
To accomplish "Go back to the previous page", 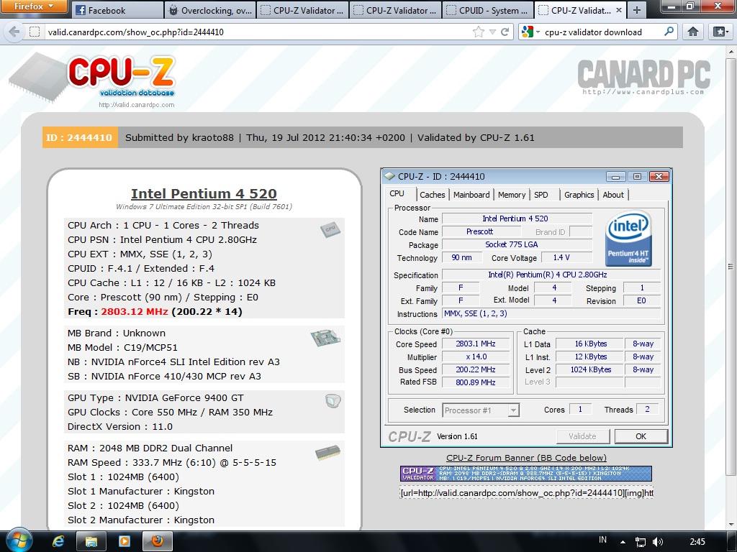I will tap(14, 32).
